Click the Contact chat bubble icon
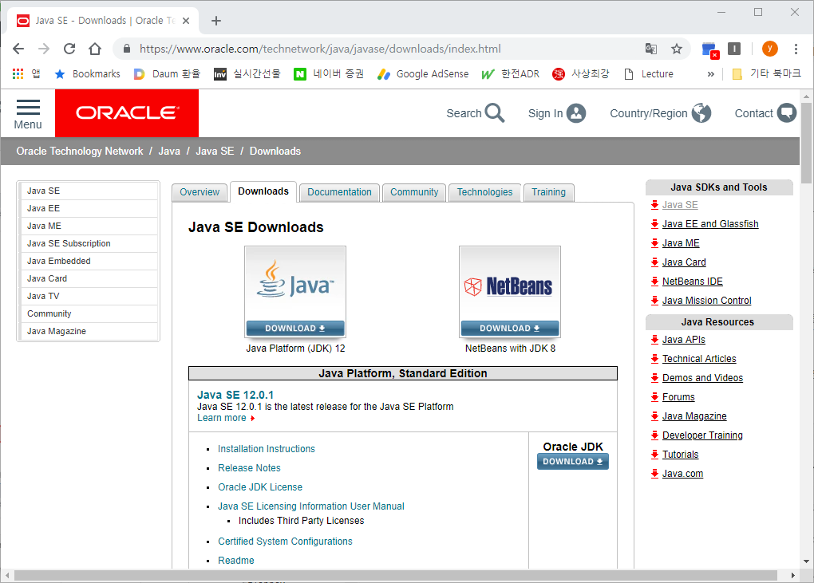 tap(787, 113)
